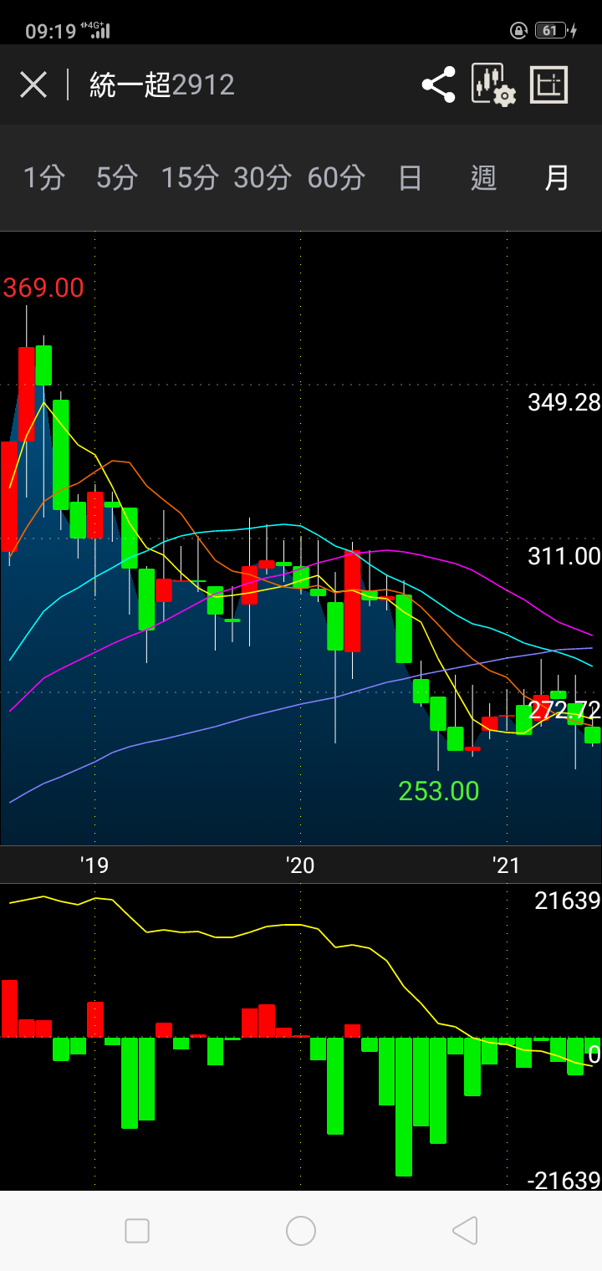The width and height of the screenshot is (602, 1271).
Task: Tap the '19 year axis label
Action: click(x=94, y=865)
